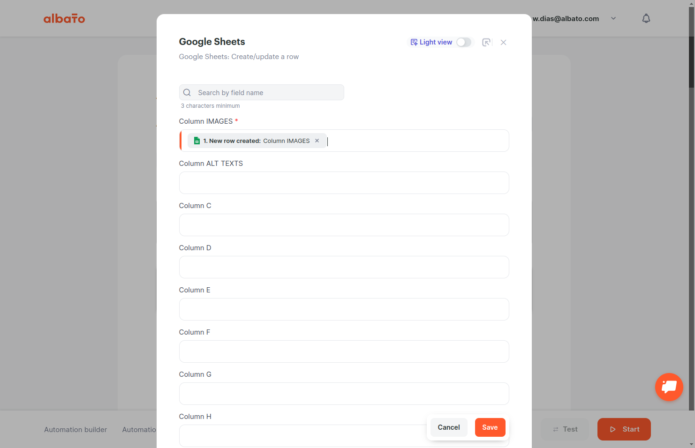Select the New row created: Column IMAGES tag
Screen dimensions: 695x448
[x=257, y=141]
